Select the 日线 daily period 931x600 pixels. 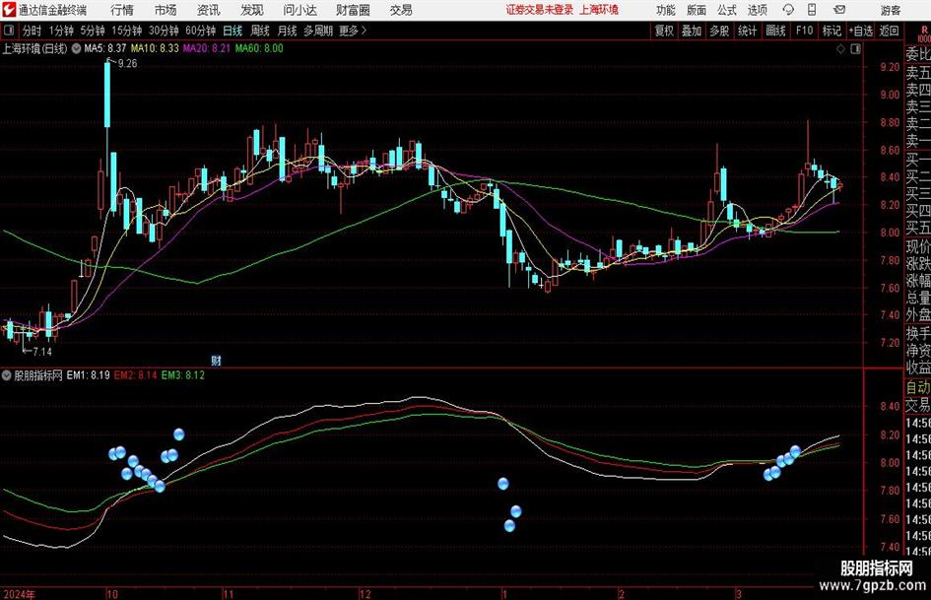pyautogui.click(x=233, y=31)
